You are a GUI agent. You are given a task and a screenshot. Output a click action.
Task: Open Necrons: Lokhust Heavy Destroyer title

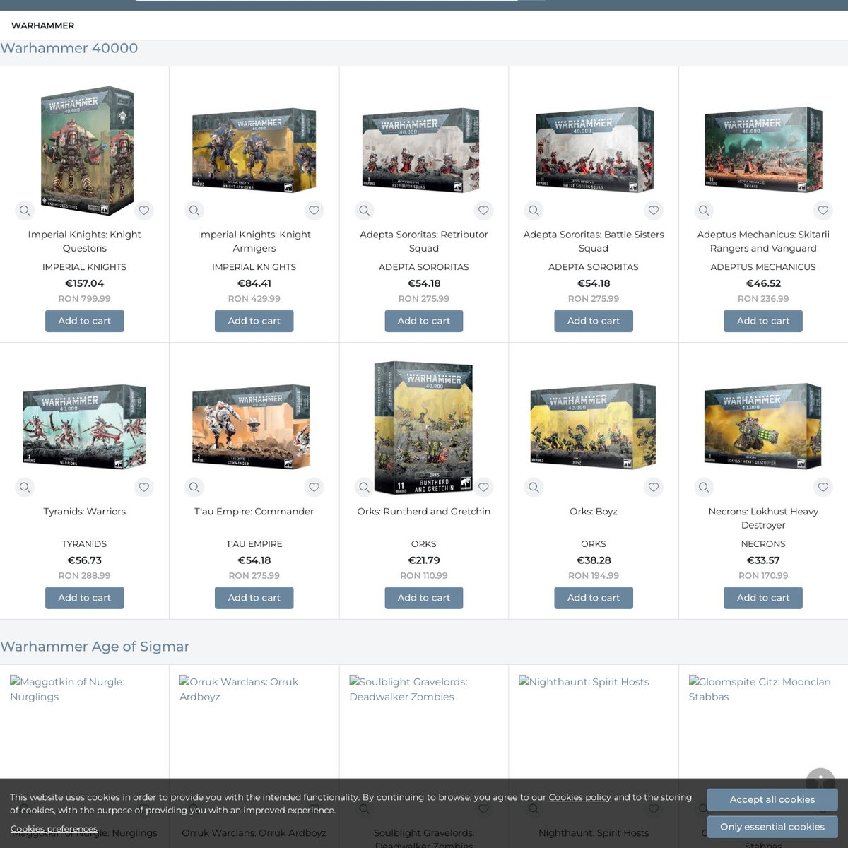pos(763,518)
